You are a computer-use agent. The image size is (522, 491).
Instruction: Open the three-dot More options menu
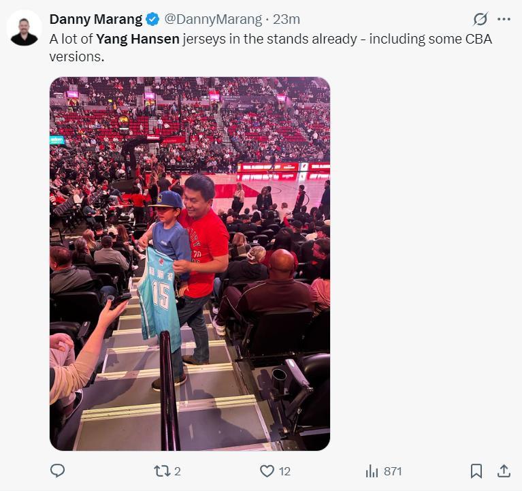[x=504, y=19]
